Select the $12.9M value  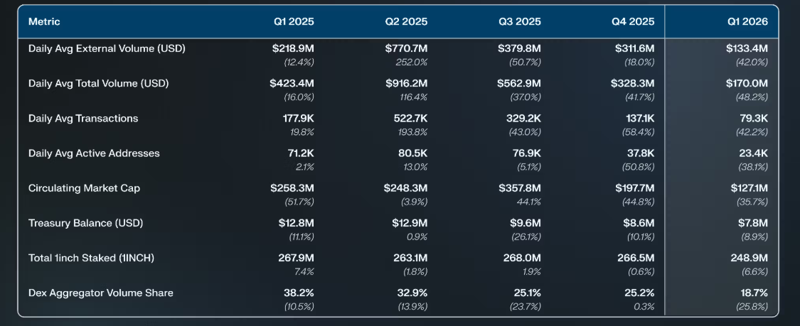click(x=410, y=223)
